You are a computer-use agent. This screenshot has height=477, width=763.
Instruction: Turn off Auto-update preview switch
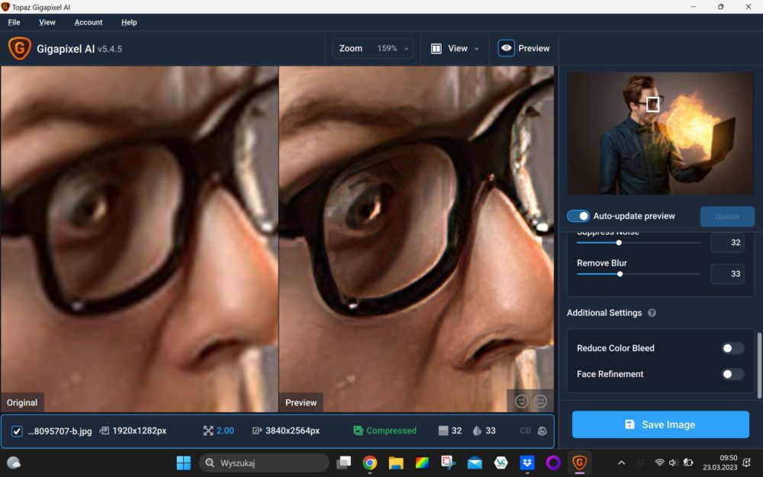(x=578, y=216)
